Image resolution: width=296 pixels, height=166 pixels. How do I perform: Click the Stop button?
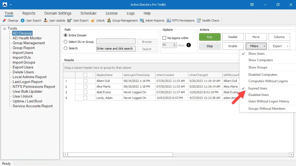[x=210, y=46]
